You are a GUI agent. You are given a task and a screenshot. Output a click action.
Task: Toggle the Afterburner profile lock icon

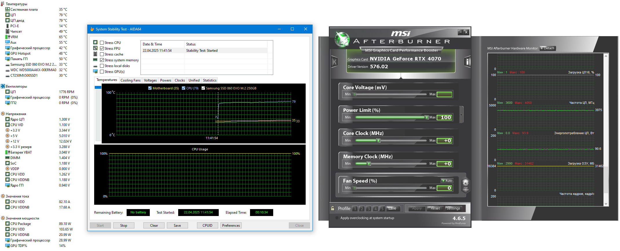click(x=333, y=208)
